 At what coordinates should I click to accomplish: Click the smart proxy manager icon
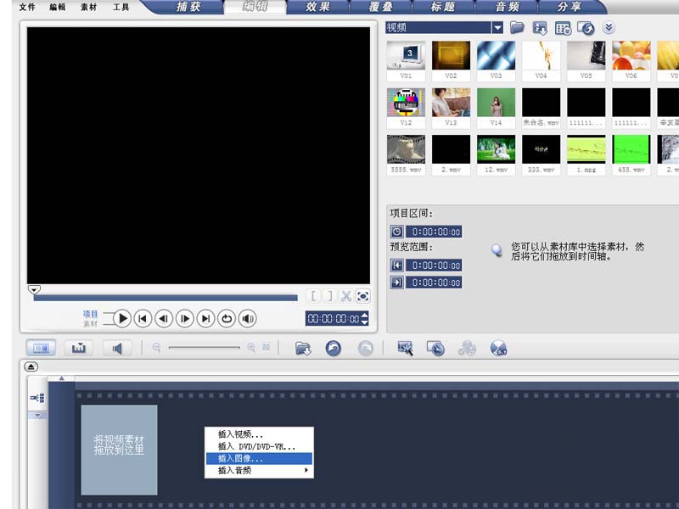406,348
